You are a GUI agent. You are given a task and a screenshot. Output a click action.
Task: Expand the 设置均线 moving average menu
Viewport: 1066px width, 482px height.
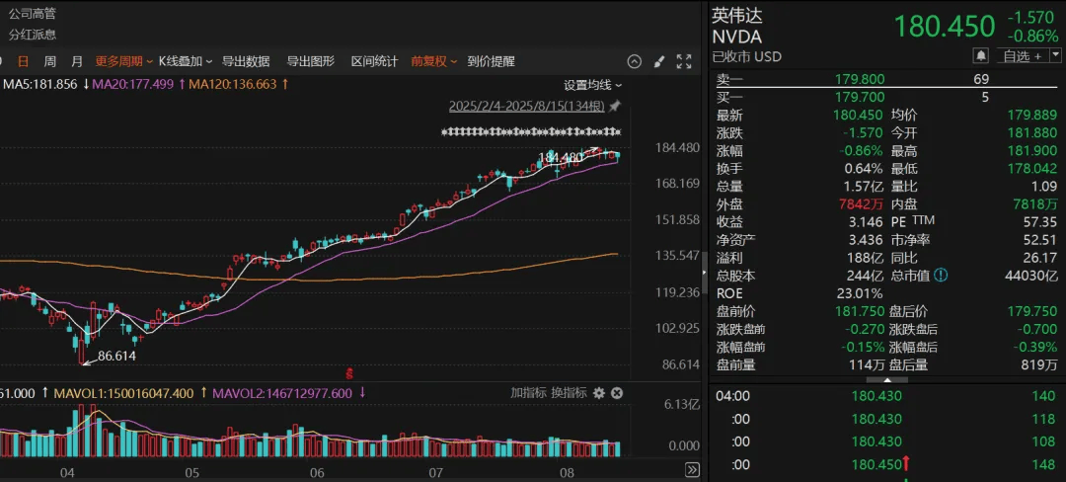(x=592, y=85)
